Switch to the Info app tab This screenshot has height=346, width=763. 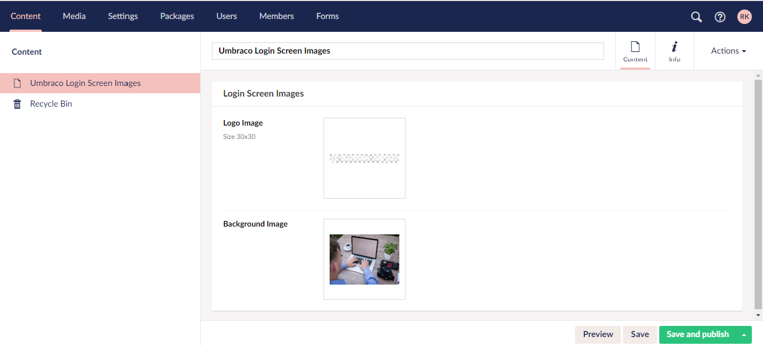pos(674,51)
